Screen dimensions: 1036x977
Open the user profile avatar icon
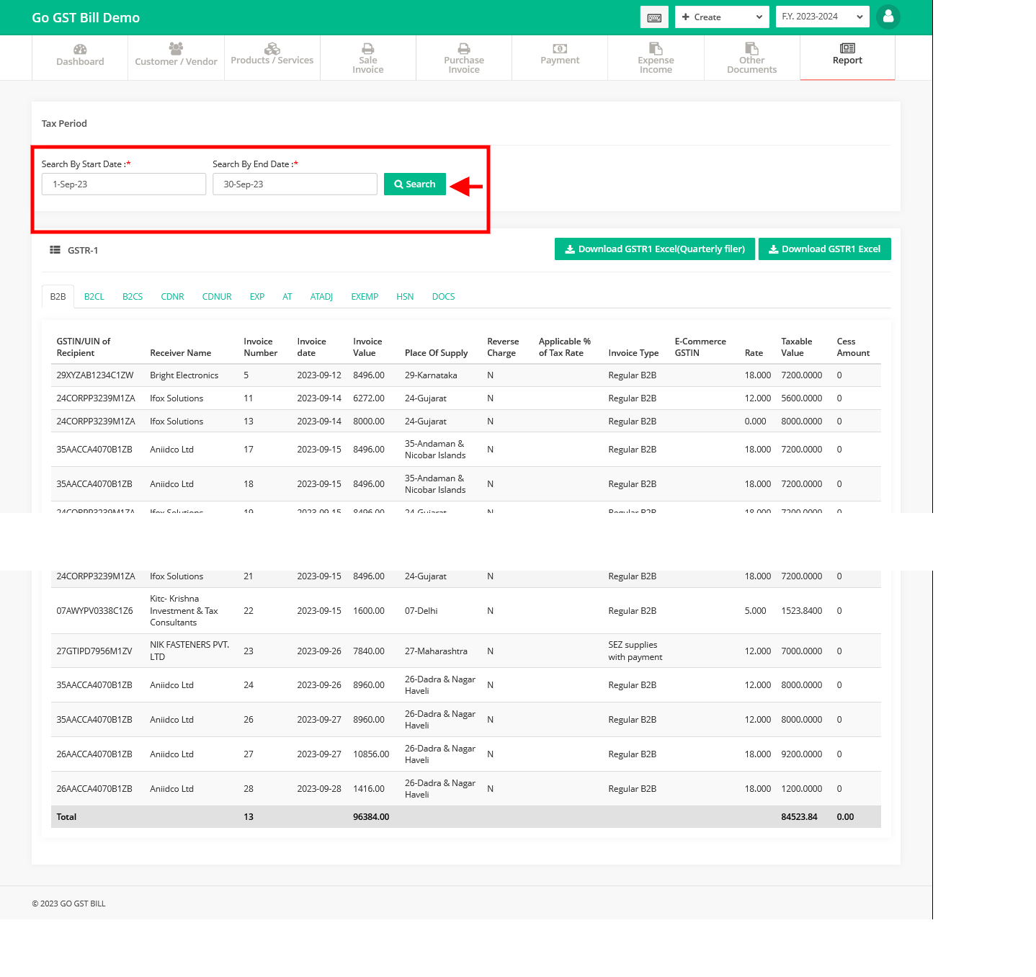pyautogui.click(x=888, y=17)
